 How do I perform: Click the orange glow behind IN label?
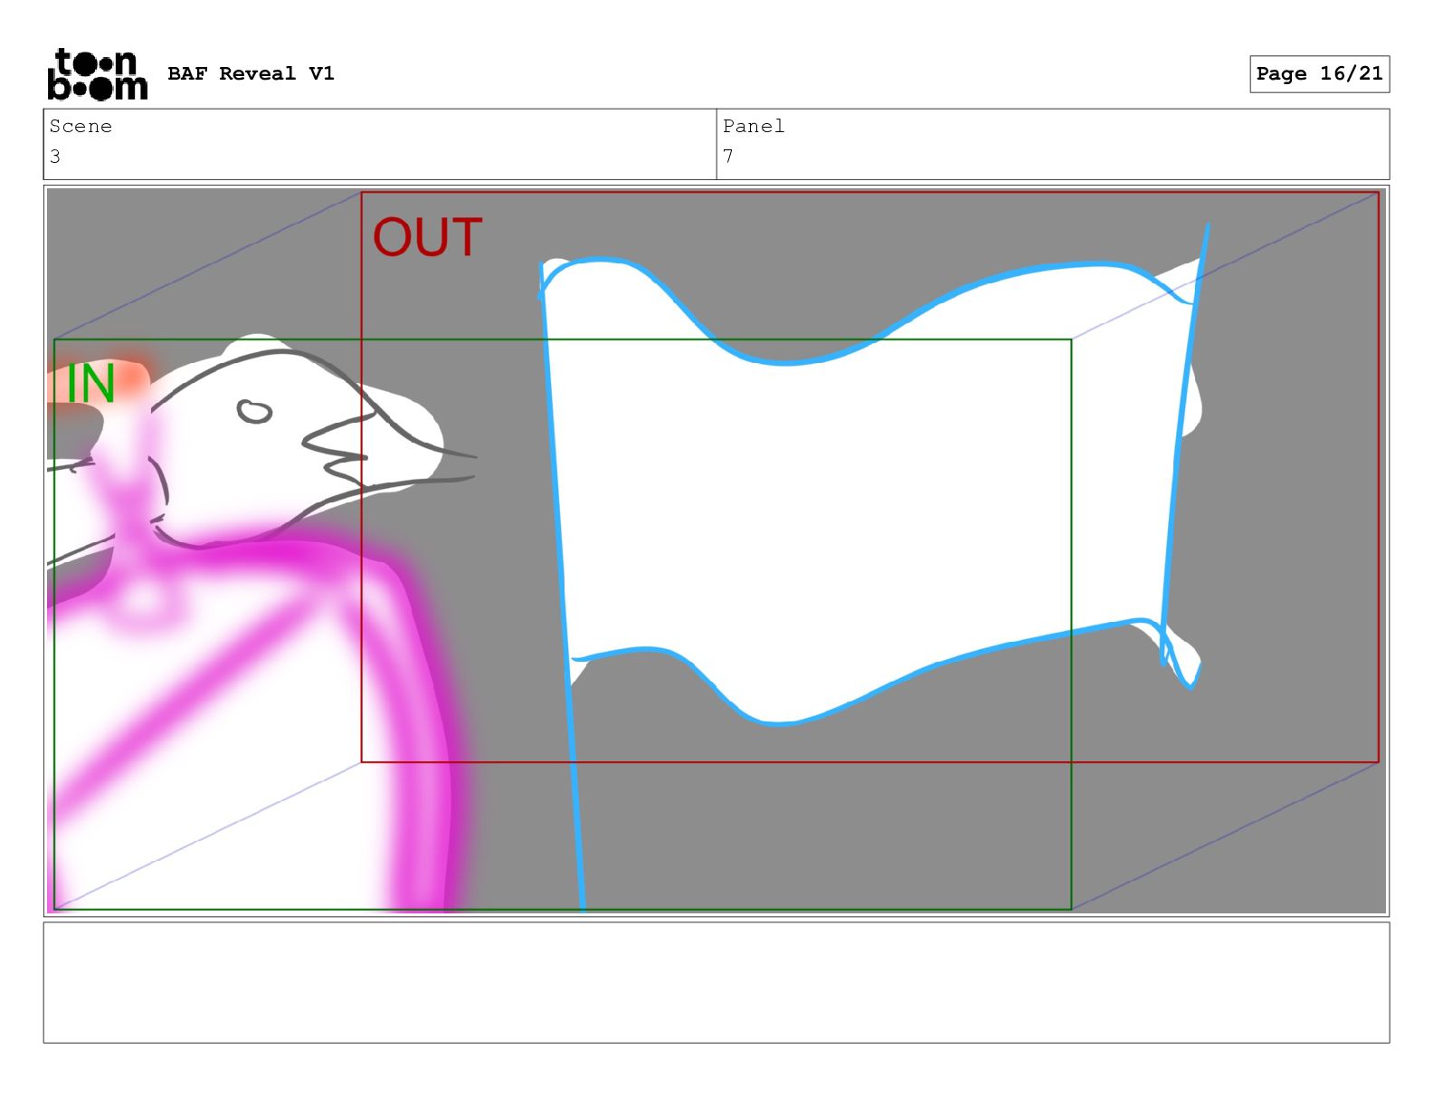point(100,380)
